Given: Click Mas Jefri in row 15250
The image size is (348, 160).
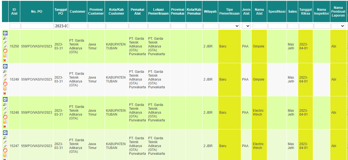Looking at the screenshot, I should click(291, 46).
